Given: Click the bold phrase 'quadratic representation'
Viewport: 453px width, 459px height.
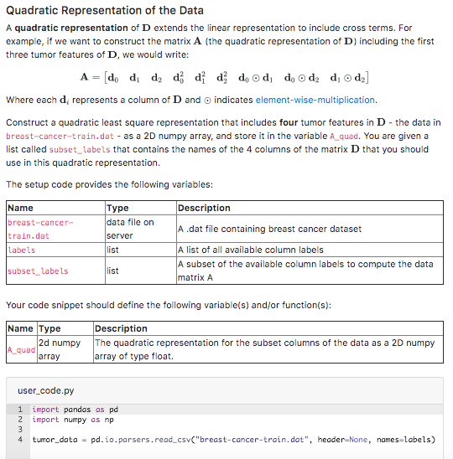Looking at the screenshot, I should point(71,28).
